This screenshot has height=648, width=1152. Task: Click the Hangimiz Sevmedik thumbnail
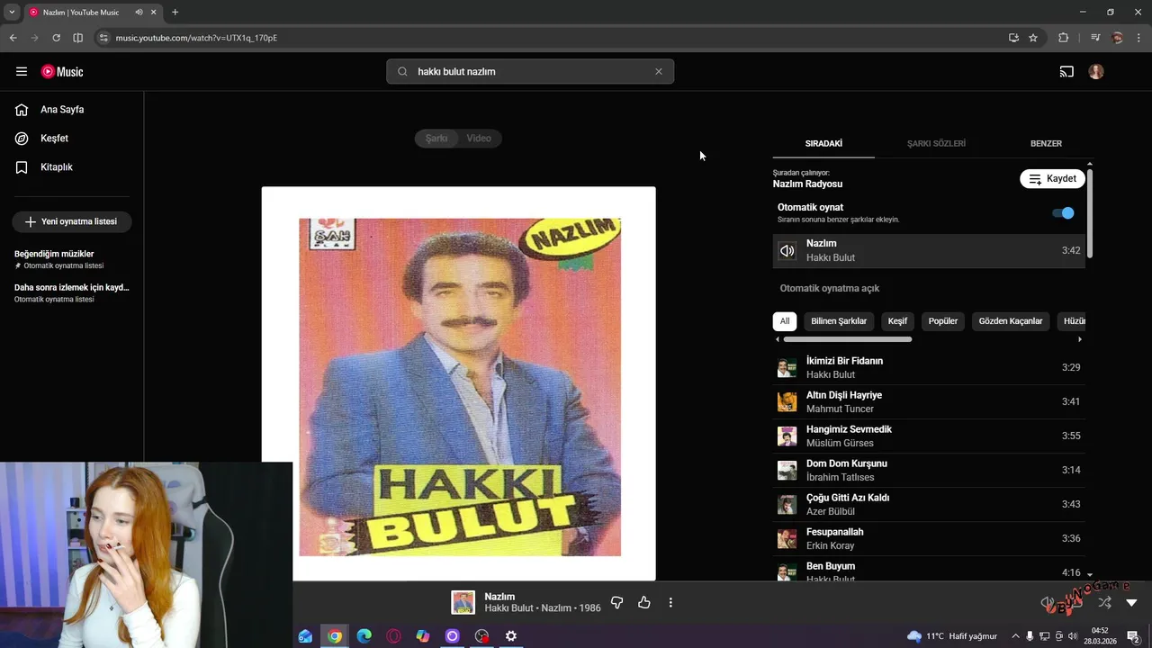[787, 436]
